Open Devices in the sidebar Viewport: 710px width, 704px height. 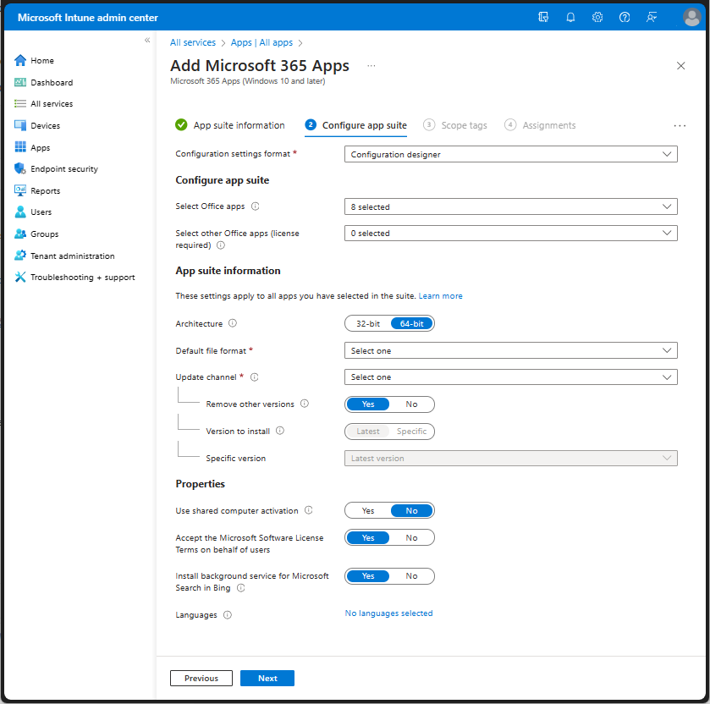[x=37, y=125]
